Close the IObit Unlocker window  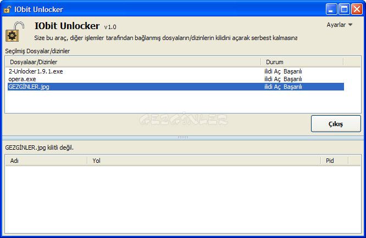(x=357, y=9)
